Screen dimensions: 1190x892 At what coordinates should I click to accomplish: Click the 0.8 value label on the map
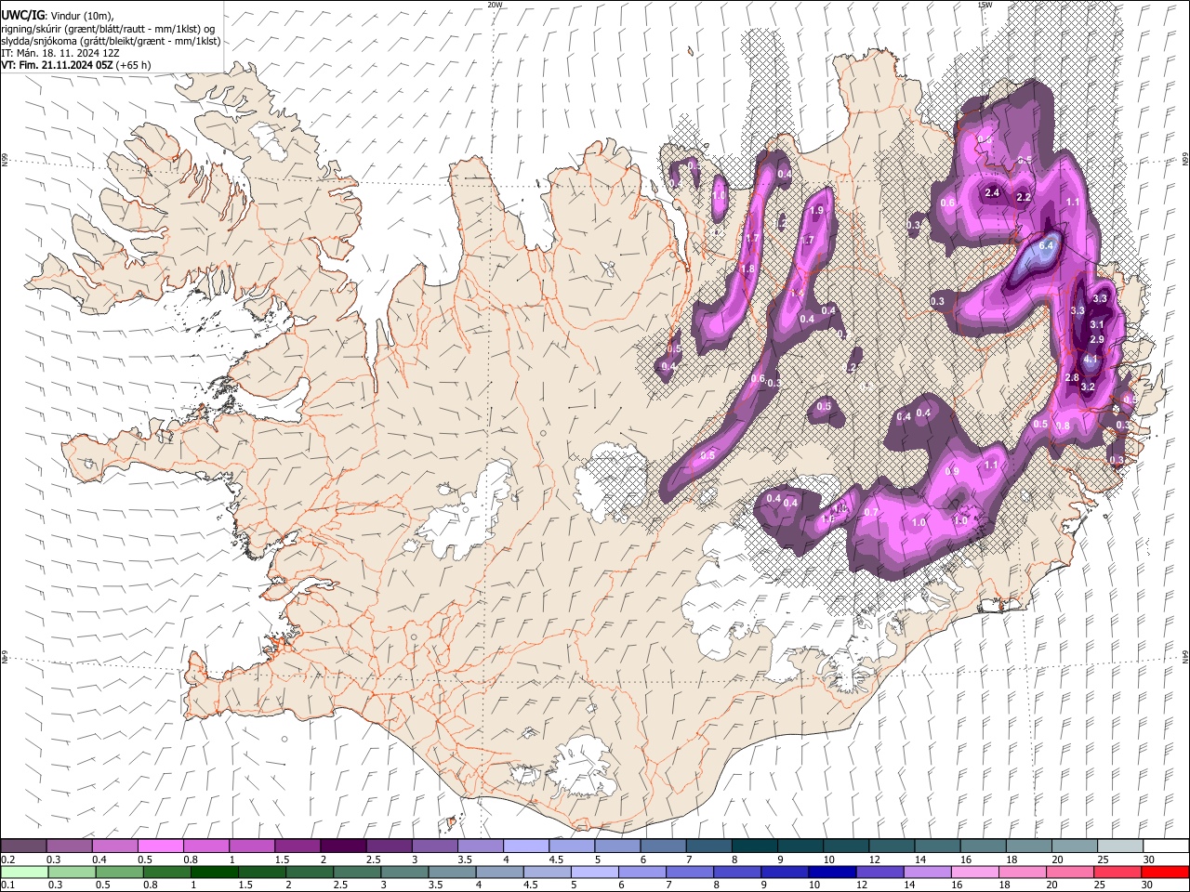point(1064,426)
